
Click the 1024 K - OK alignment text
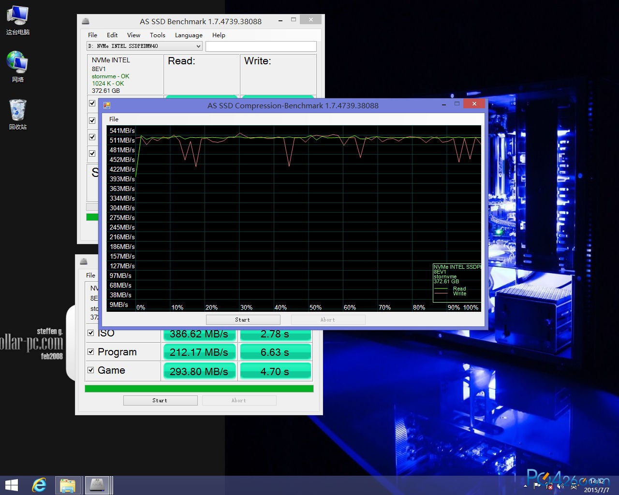(108, 84)
